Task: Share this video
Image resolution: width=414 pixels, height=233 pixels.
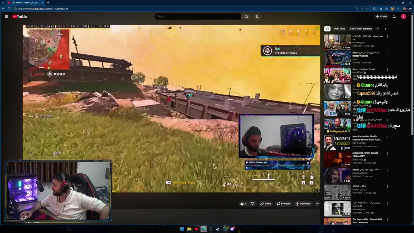Action: pyautogui.click(x=266, y=204)
